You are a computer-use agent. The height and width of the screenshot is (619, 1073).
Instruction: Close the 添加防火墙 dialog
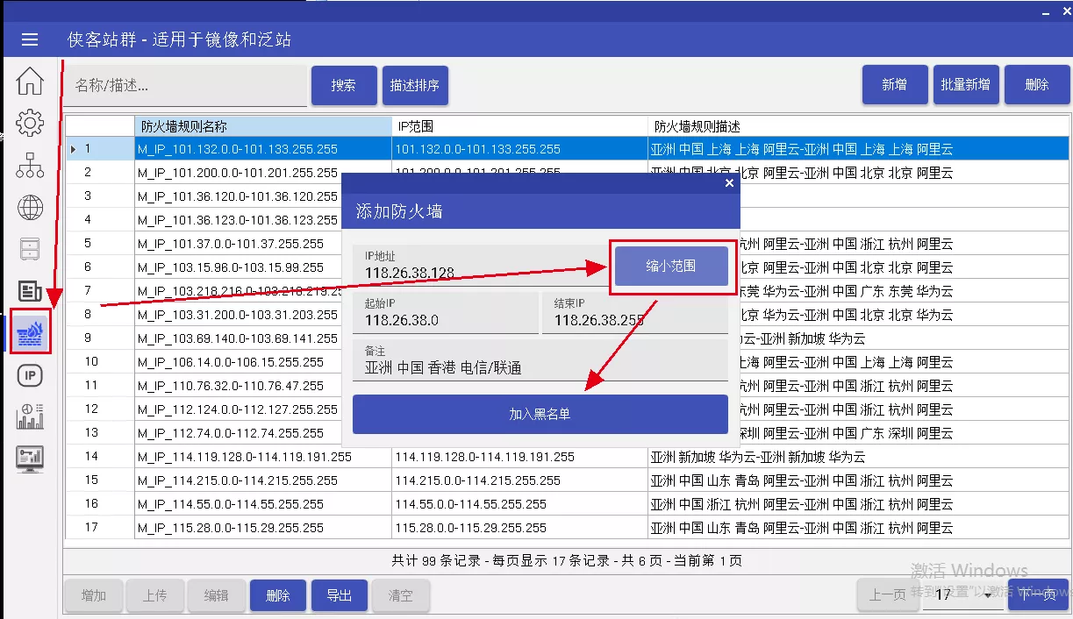click(729, 183)
